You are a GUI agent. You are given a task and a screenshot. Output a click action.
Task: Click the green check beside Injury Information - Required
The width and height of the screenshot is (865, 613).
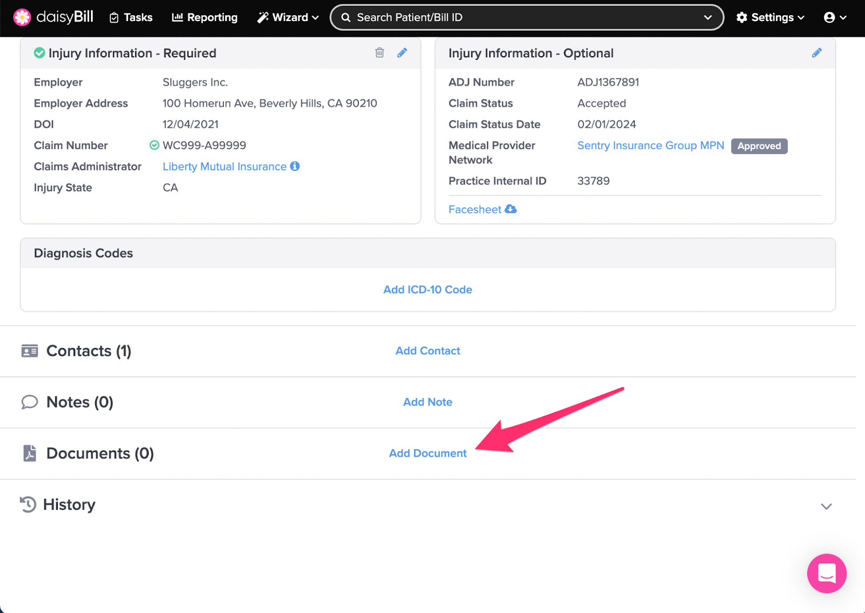39,53
